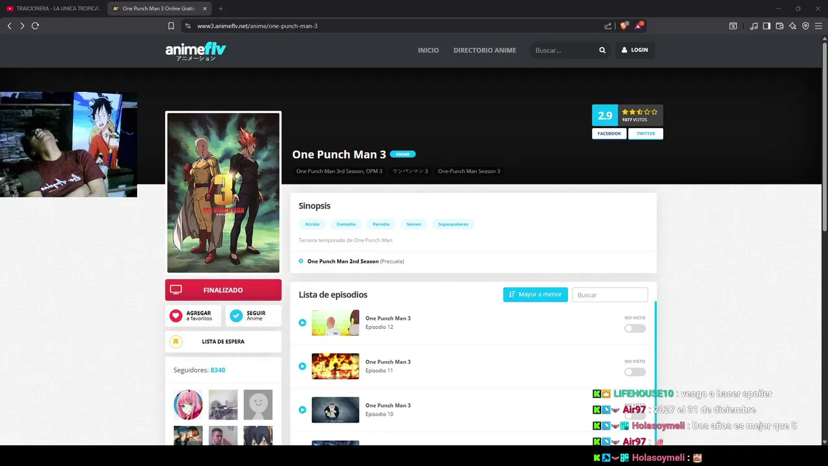Play Episodio 10 using its play icon

click(x=302, y=410)
